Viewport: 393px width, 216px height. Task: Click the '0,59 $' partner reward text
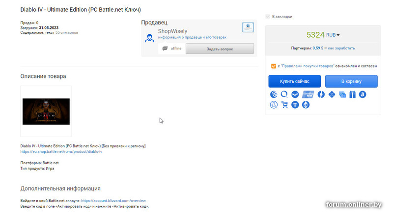(318, 48)
